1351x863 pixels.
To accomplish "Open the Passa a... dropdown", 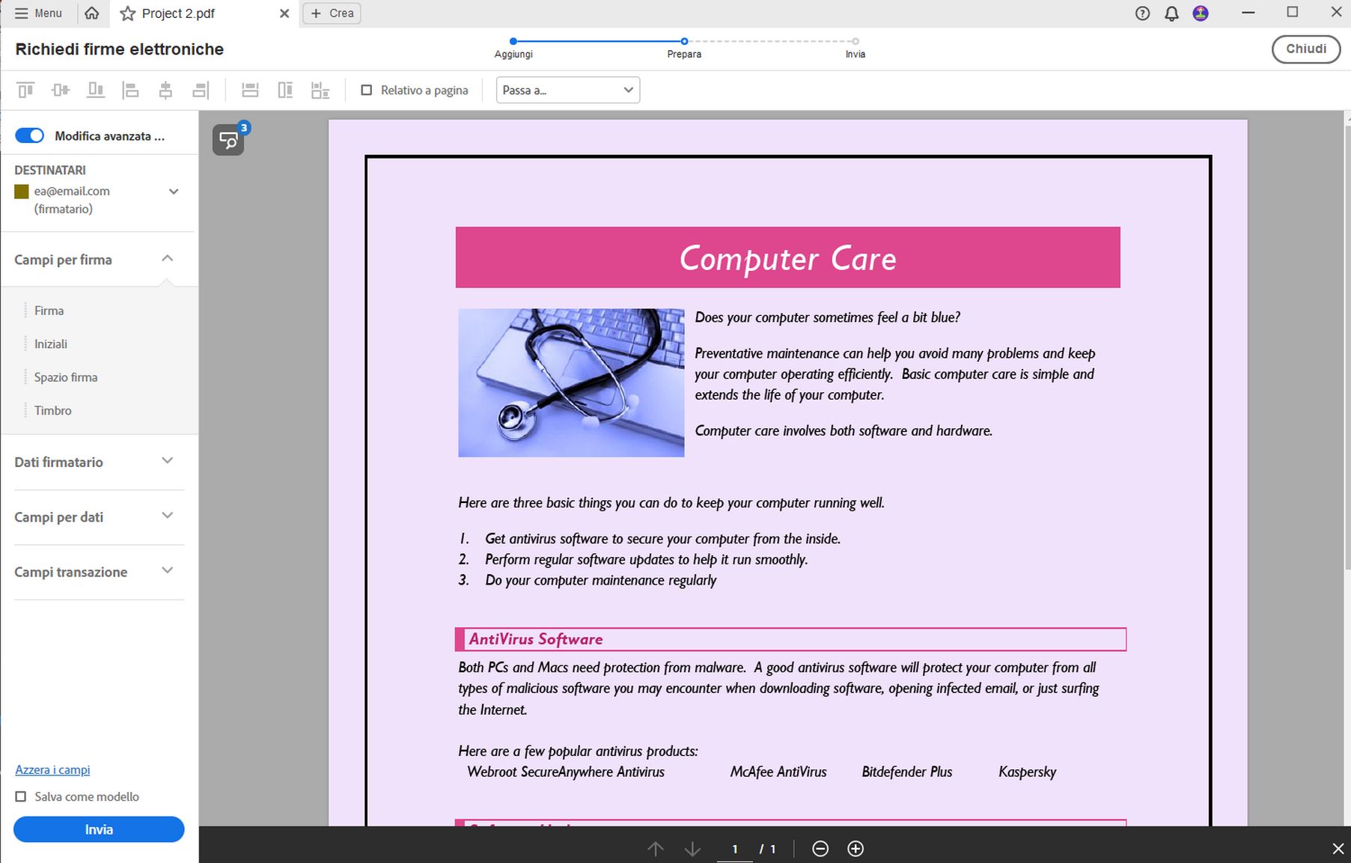I will pos(567,91).
